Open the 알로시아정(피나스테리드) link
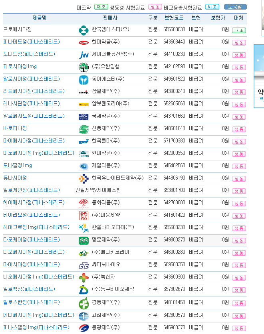Image resolution: width=264 pixels, height=334 pixels. click(x=32, y=79)
